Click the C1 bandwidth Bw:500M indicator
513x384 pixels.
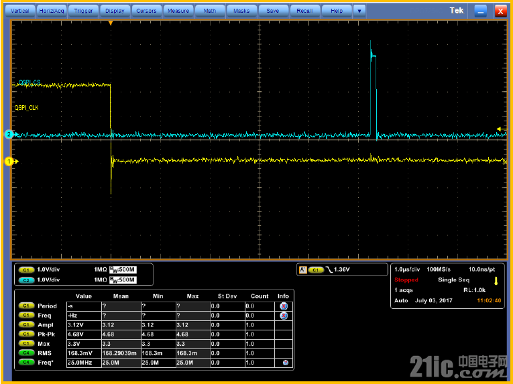pos(123,269)
